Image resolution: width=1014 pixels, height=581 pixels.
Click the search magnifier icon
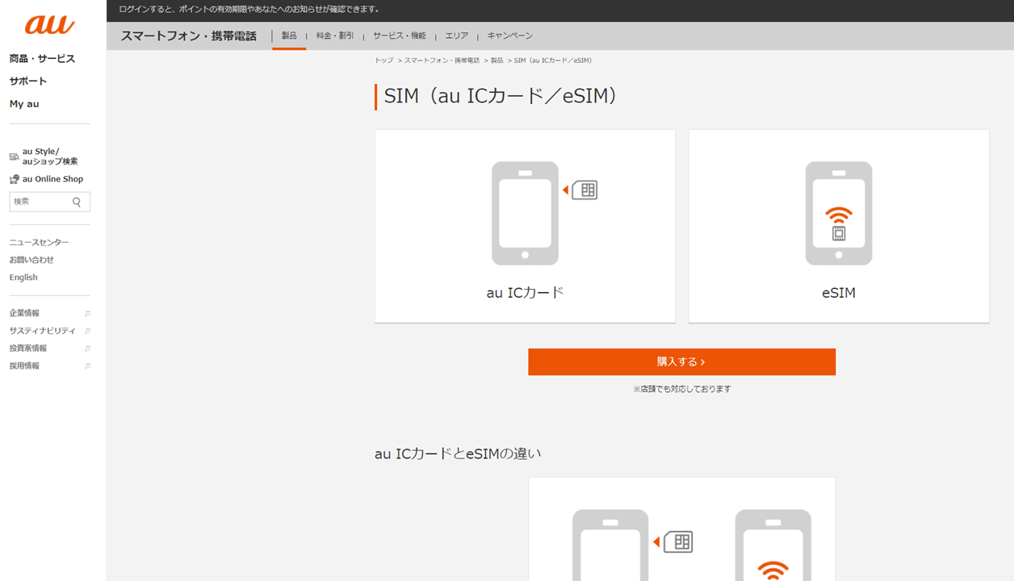tap(77, 202)
